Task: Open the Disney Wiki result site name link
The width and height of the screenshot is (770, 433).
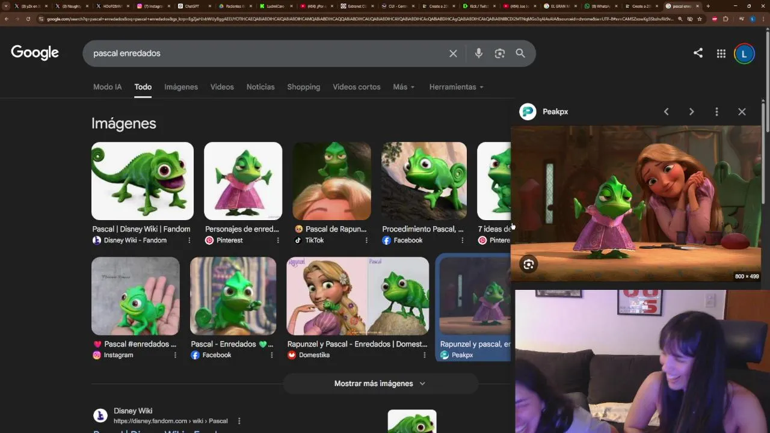Action: pyautogui.click(x=133, y=411)
